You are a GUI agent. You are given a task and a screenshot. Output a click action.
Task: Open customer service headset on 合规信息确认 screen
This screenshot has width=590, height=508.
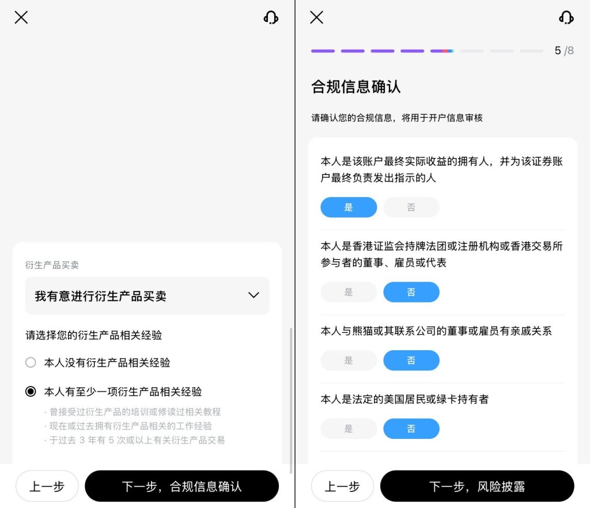pos(566,17)
